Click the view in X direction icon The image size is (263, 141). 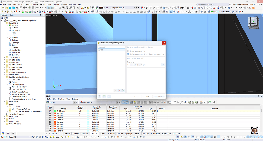[x=207, y=8]
